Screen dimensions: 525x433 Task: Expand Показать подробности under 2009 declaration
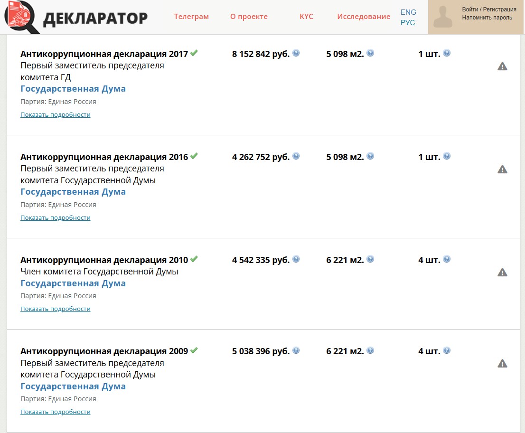55,412
